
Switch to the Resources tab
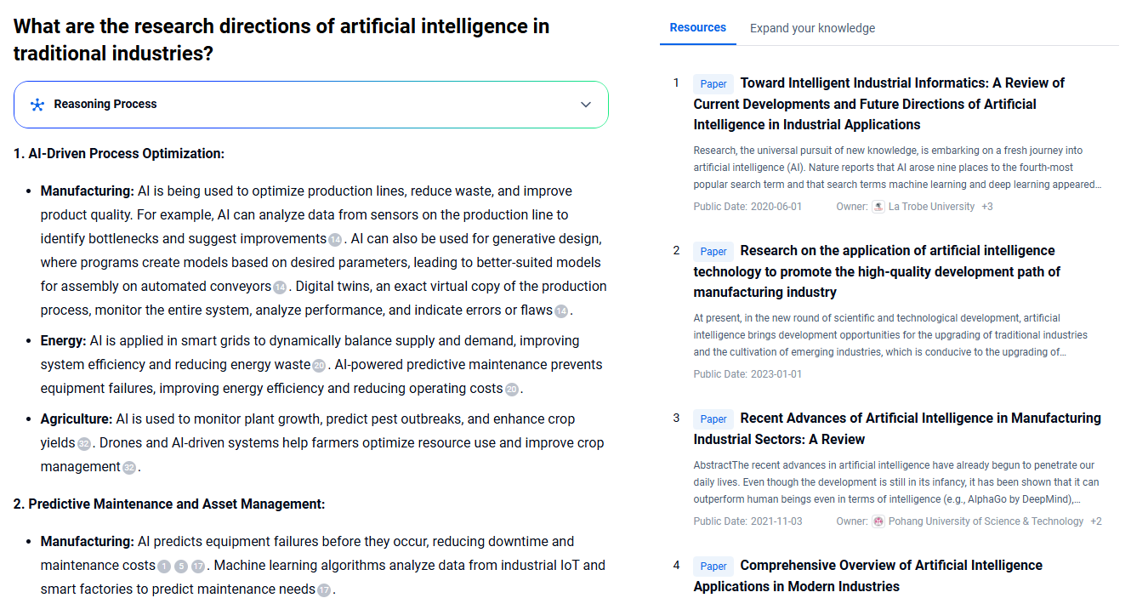697,28
